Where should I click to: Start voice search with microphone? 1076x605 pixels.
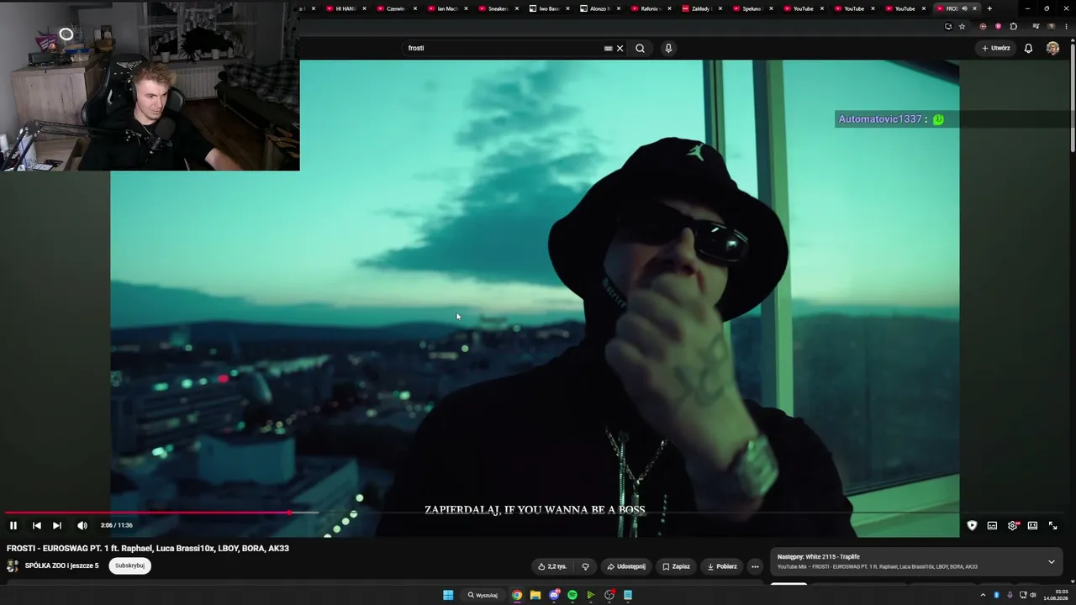click(668, 48)
